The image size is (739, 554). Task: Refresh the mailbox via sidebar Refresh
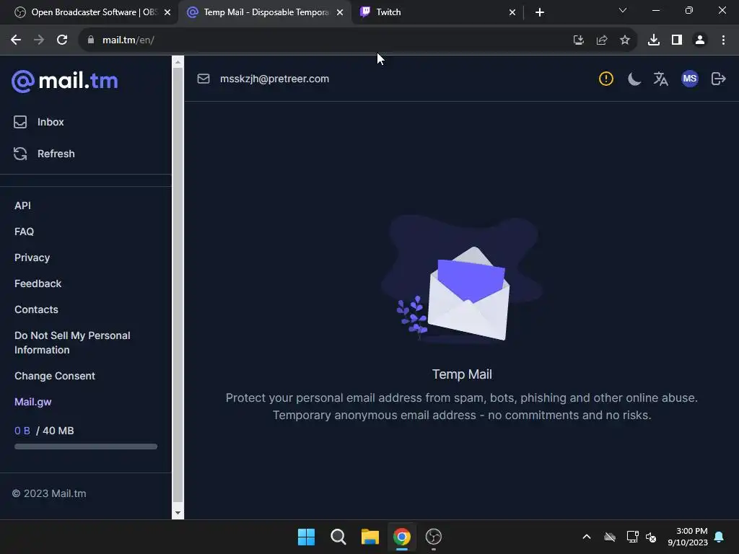click(x=56, y=154)
